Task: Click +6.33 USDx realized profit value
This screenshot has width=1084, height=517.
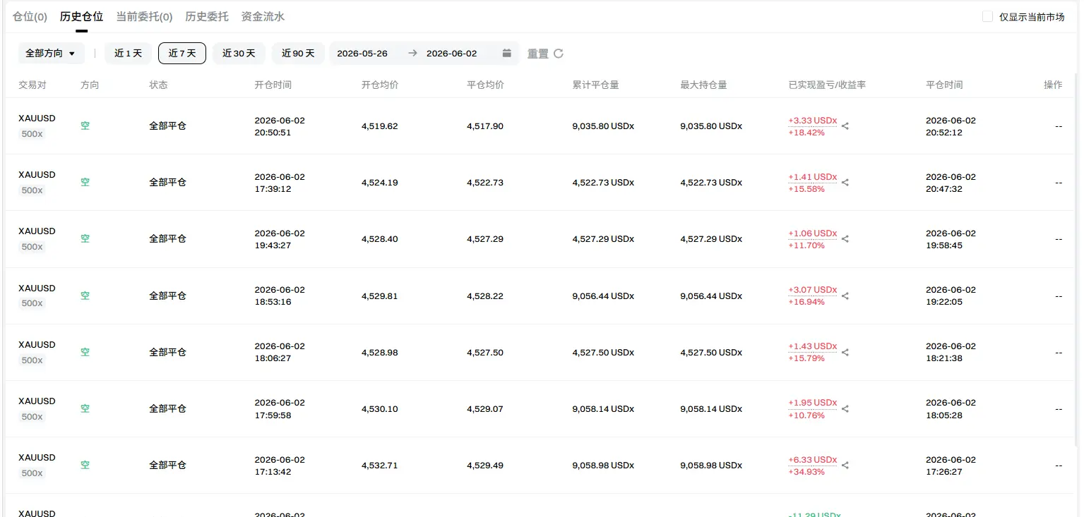Action: click(813, 460)
